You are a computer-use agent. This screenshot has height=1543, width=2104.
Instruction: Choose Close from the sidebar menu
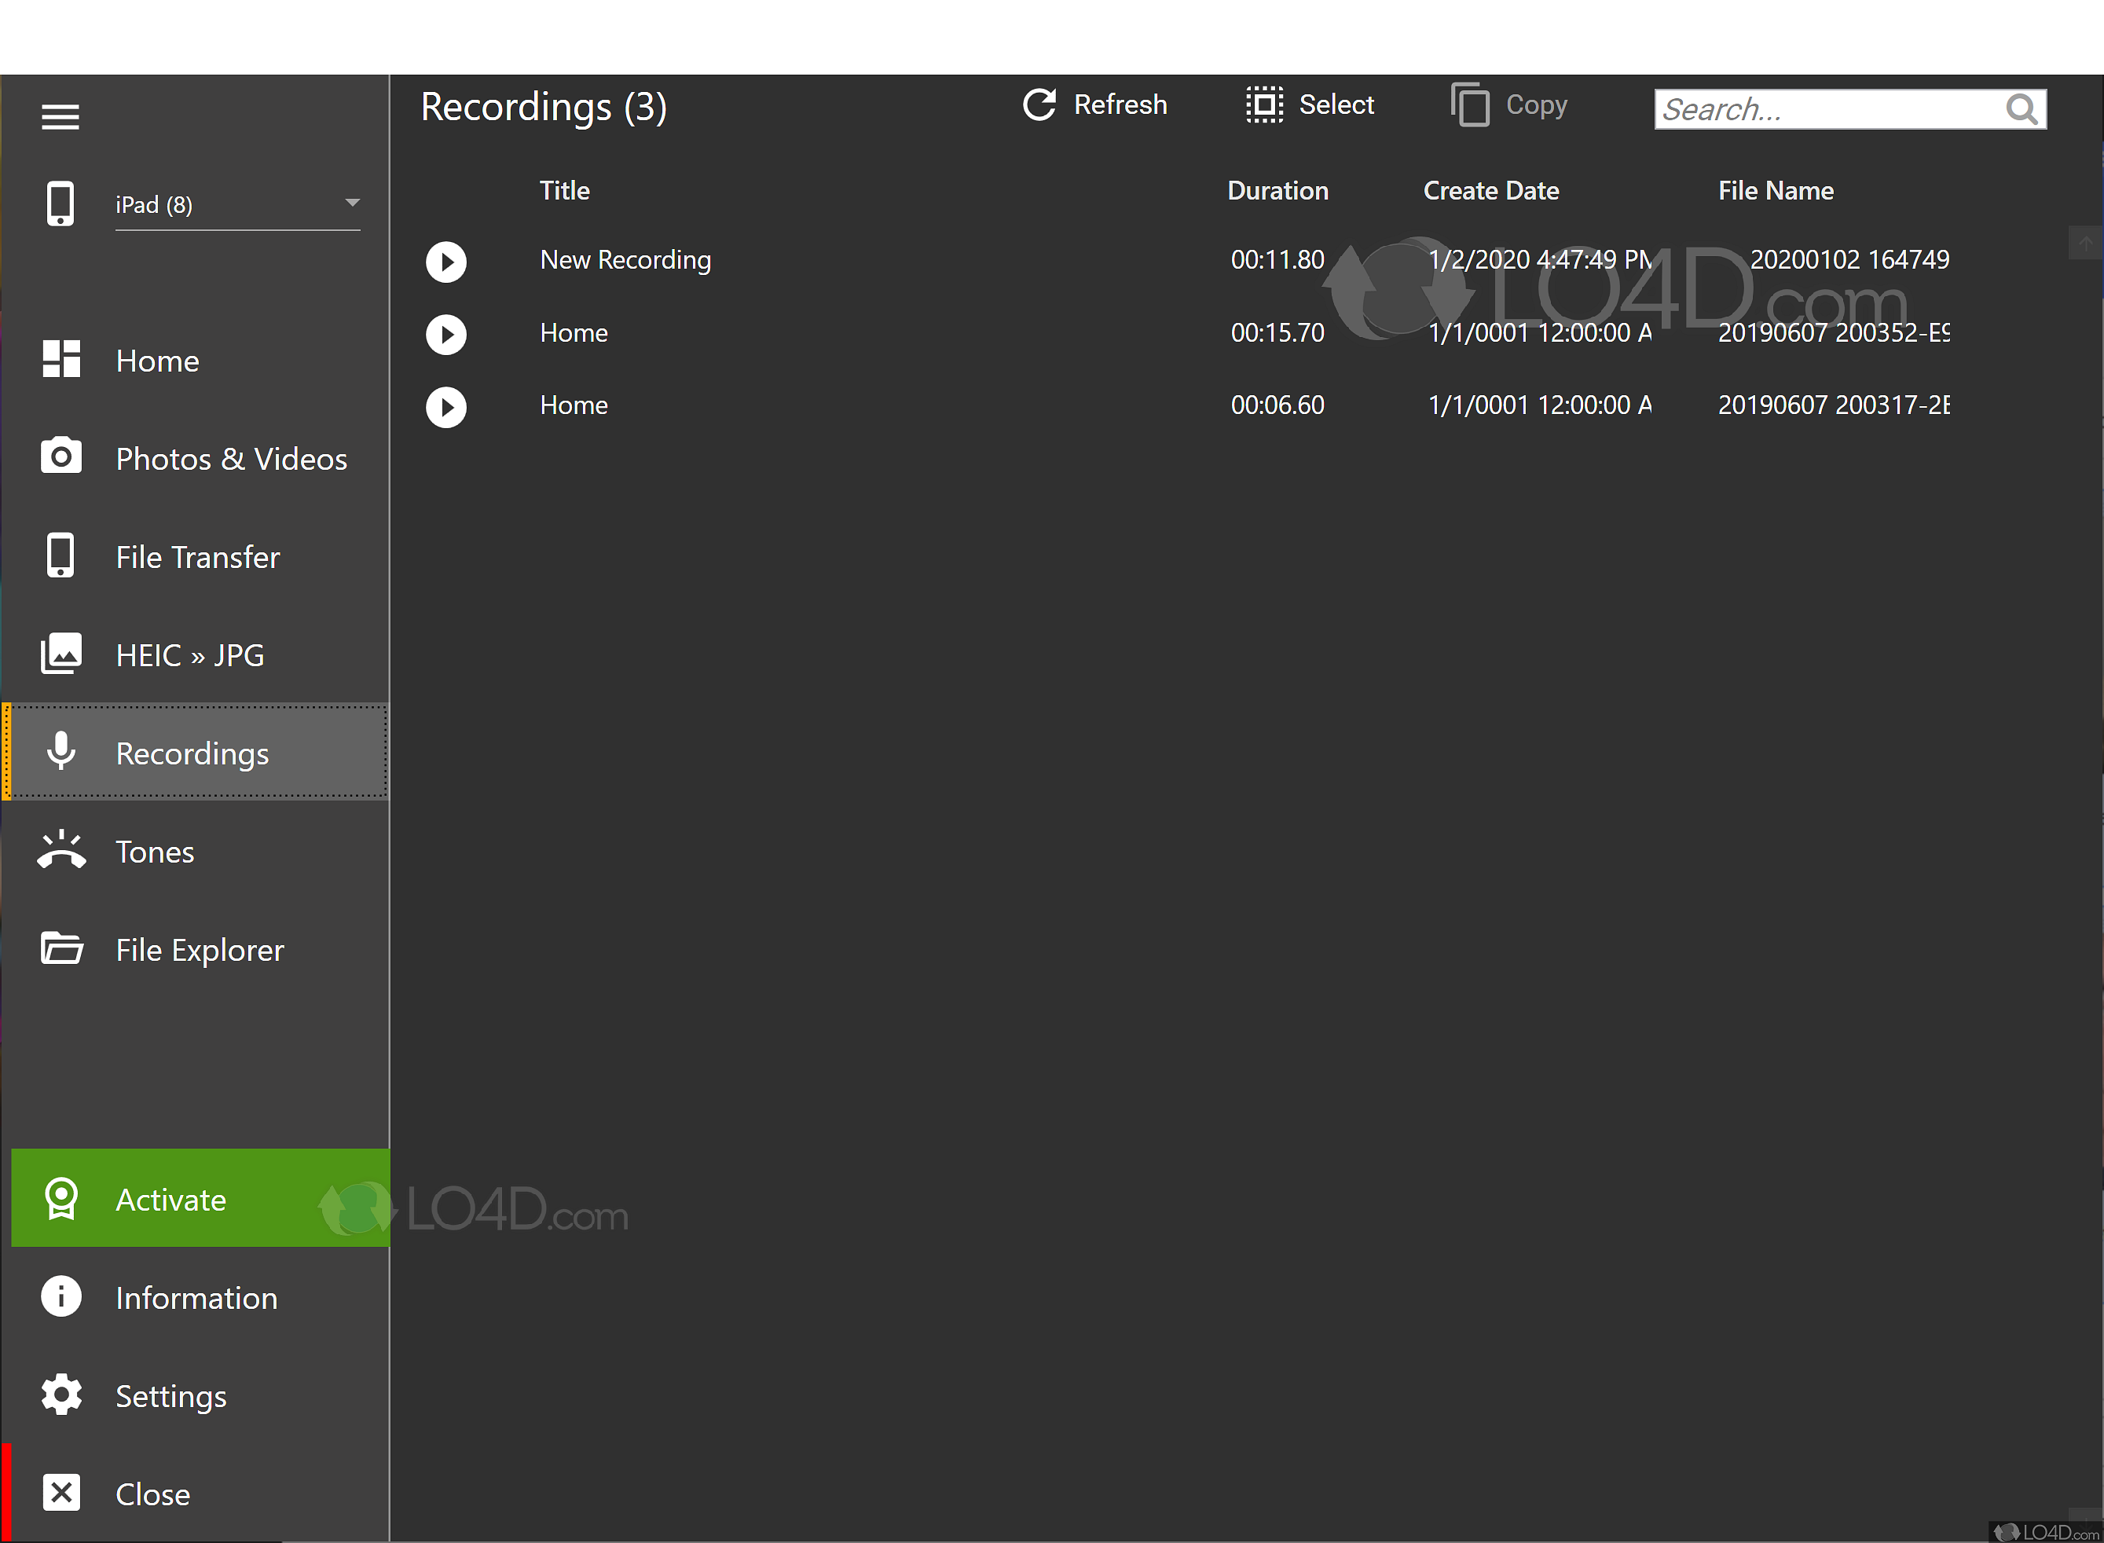pyautogui.click(x=152, y=1494)
